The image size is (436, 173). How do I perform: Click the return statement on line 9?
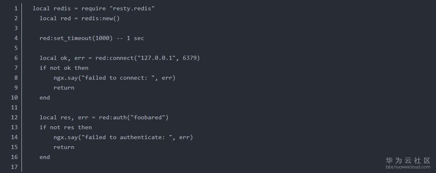point(64,88)
